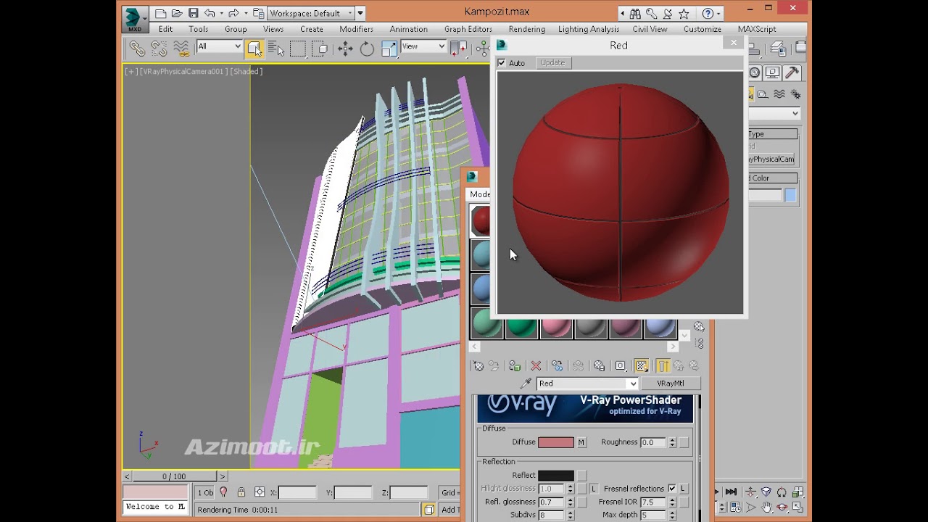This screenshot has width=928, height=522.
Task: Select the Rotate tool
Action: pos(367,49)
